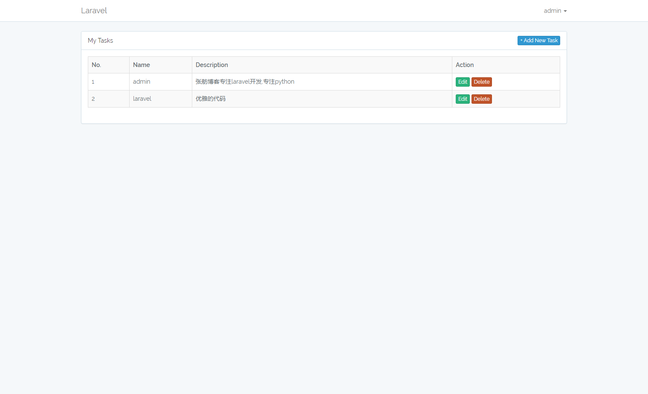
Task: Click the description '优雅的代码'
Action: tap(211, 99)
